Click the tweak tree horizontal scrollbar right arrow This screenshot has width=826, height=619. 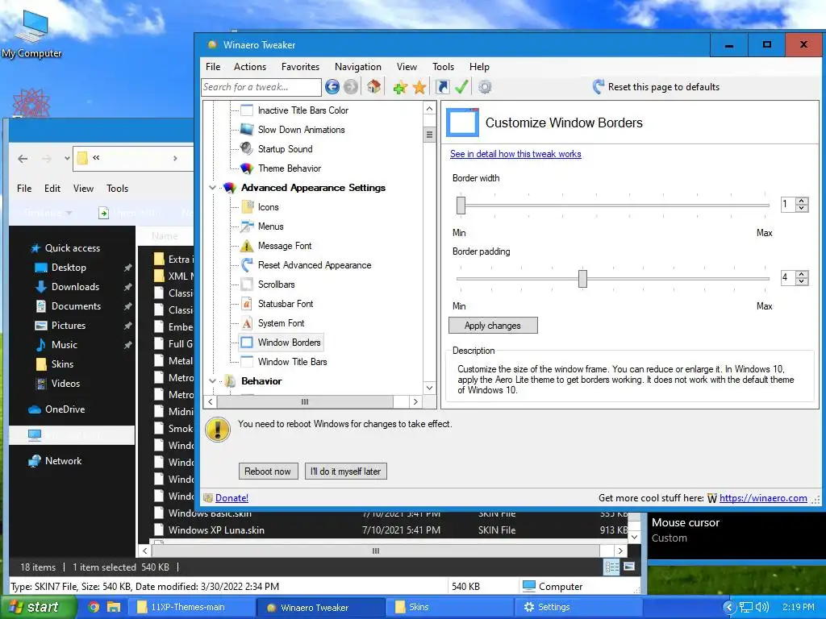[x=415, y=401]
